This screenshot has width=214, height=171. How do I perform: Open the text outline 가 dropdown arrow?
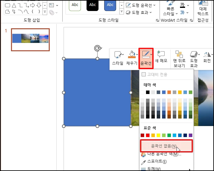tap(188, 13)
